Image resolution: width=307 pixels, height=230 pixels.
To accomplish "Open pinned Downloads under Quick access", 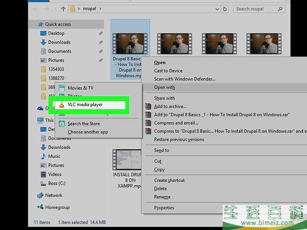I will coord(59,42).
